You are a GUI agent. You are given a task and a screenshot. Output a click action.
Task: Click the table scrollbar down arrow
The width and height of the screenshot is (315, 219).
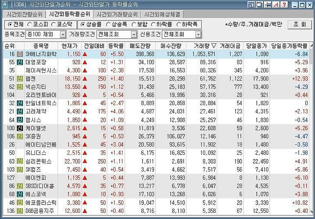(311, 212)
